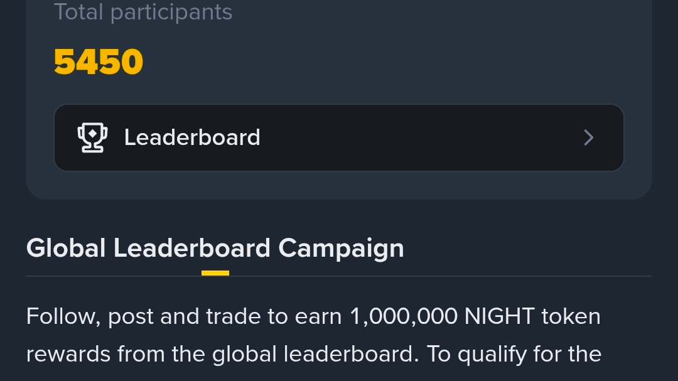The width and height of the screenshot is (678, 381).
Task: Click 'To qualify for the' text
Action: 514,355
